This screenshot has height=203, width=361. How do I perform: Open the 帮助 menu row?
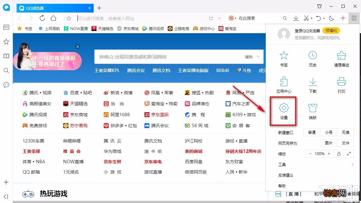(316, 186)
